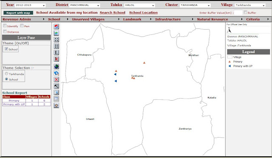Screen dimensions: 272x158
Task: Open the Infrastructure menu
Action: coord(168,19)
